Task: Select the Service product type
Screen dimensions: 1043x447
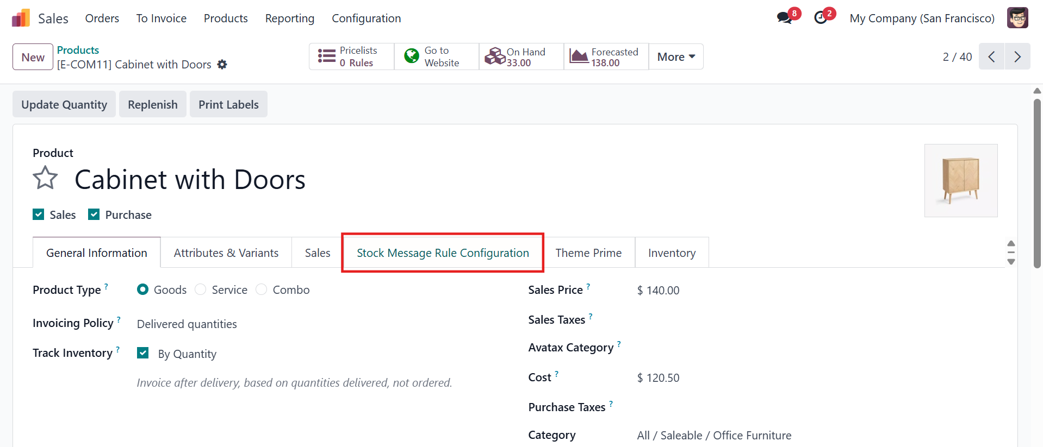Action: coord(201,289)
